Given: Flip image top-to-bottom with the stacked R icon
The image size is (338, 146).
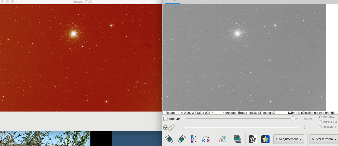Looking at the screenshot, I should [x=193, y=139].
